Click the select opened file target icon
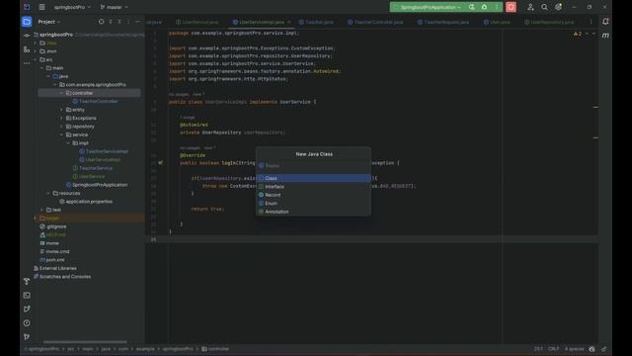The width and height of the screenshot is (632, 356). coord(101,22)
